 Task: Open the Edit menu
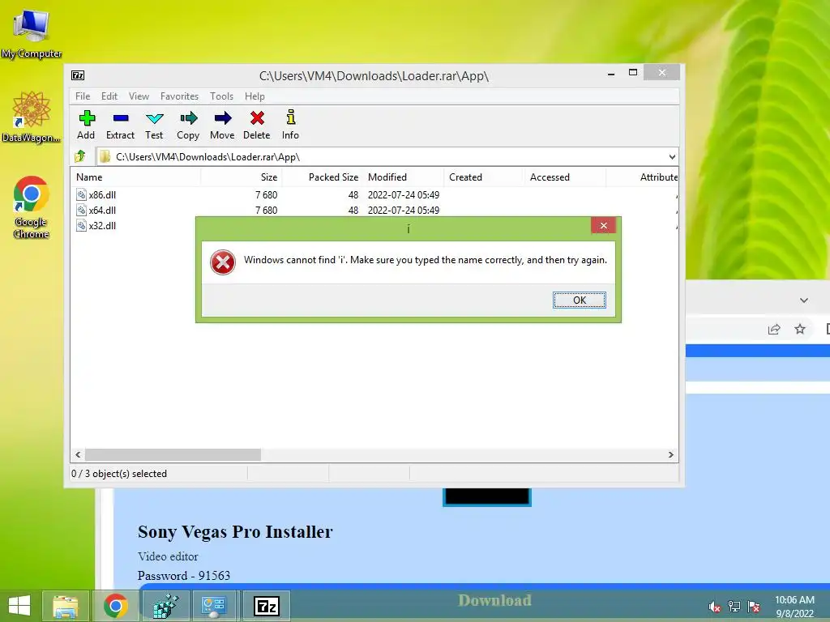point(109,96)
